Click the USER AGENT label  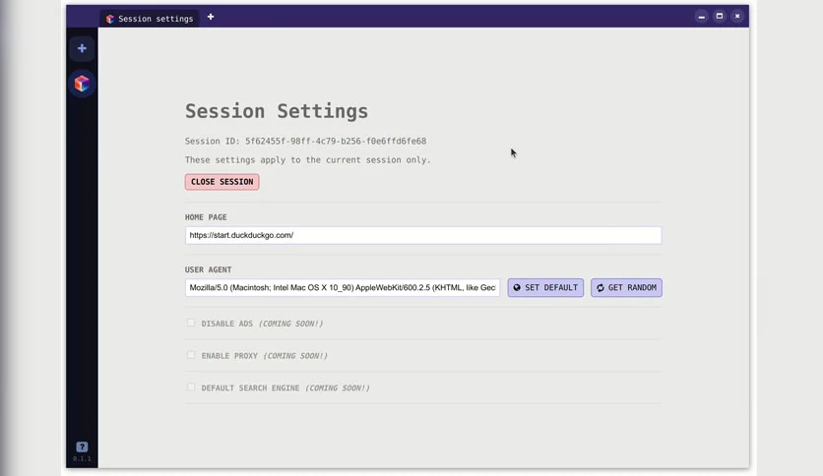click(x=208, y=269)
